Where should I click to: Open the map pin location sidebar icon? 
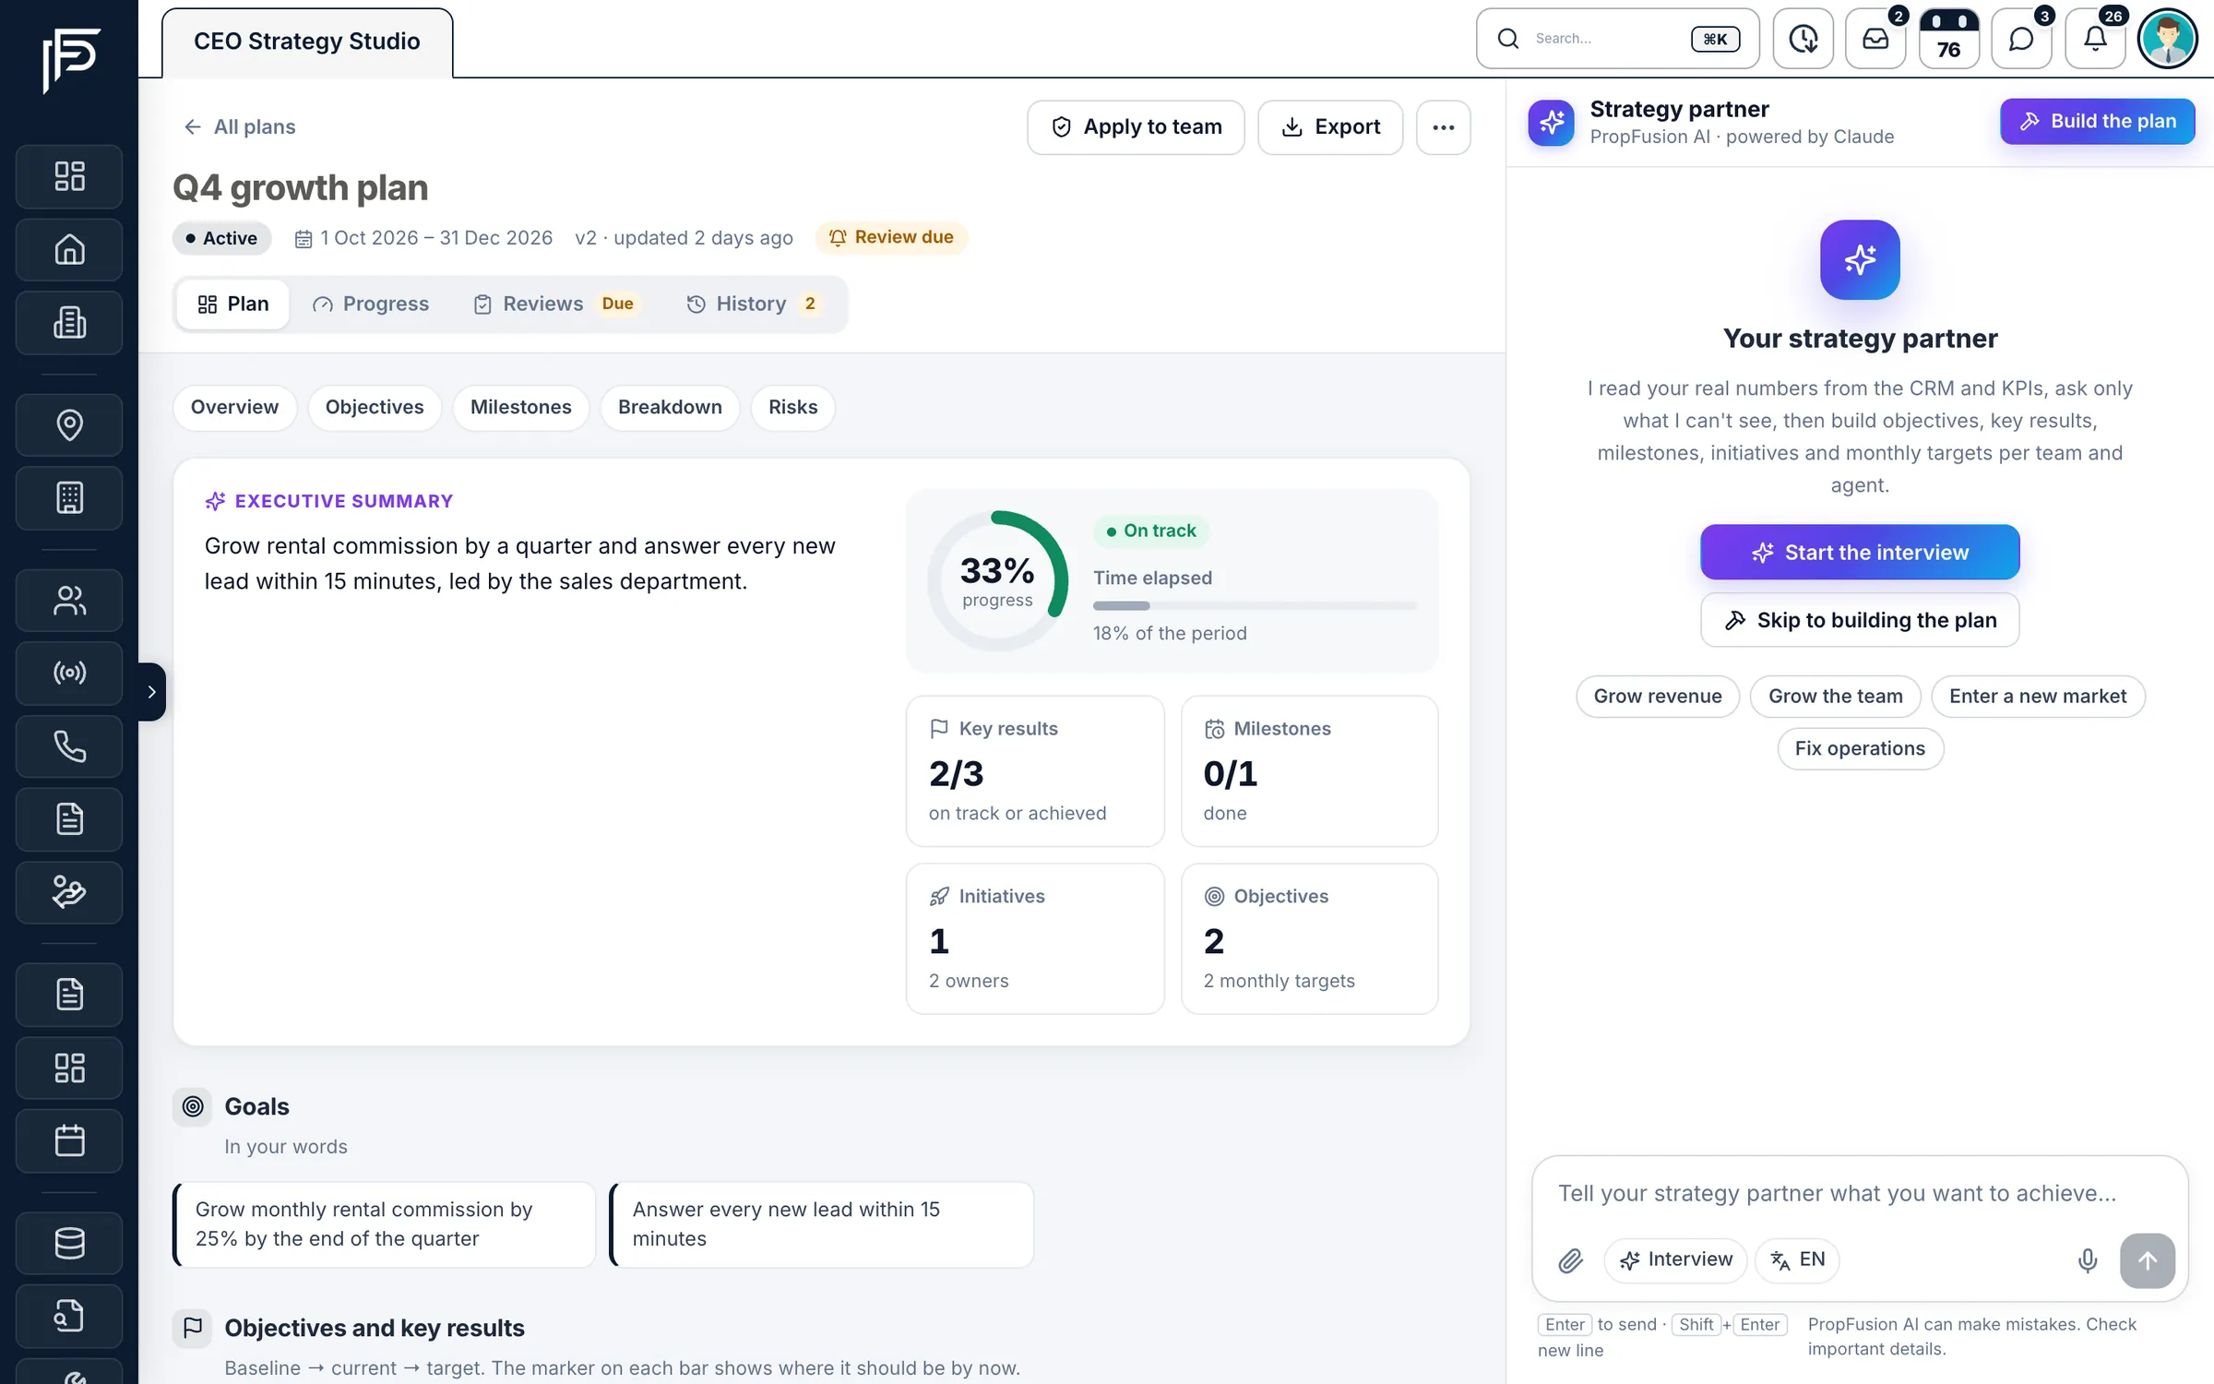pyautogui.click(x=69, y=424)
